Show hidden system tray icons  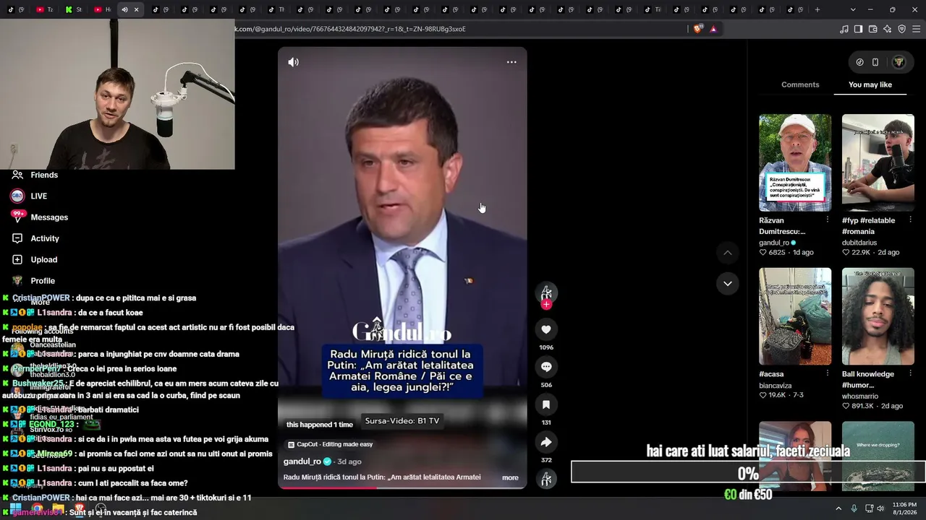click(x=838, y=508)
